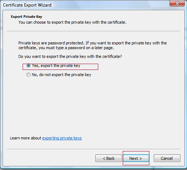Click the 'You can choose to export' subtitle
Screen dimensions: 187x170
pos(72,22)
